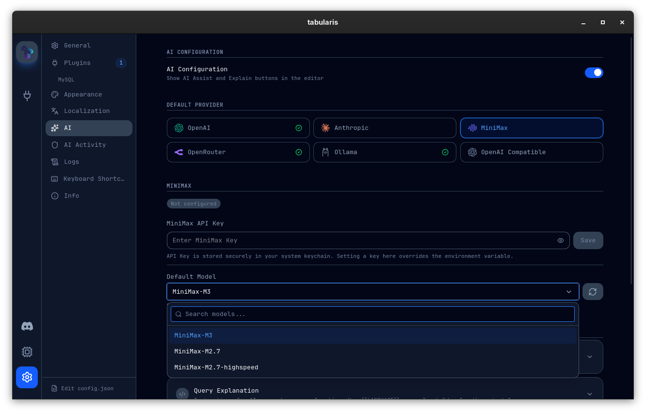The width and height of the screenshot is (646, 413).
Task: Open General settings in sidebar
Action: coord(89,46)
